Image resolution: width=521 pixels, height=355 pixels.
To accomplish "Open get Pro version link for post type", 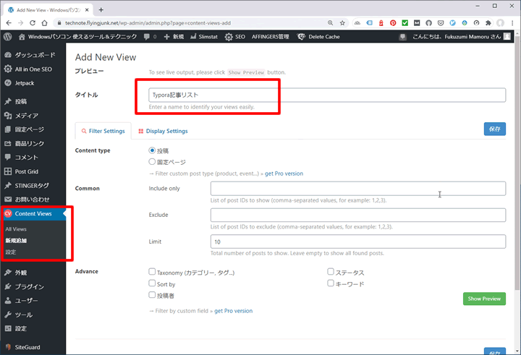I will (284, 174).
